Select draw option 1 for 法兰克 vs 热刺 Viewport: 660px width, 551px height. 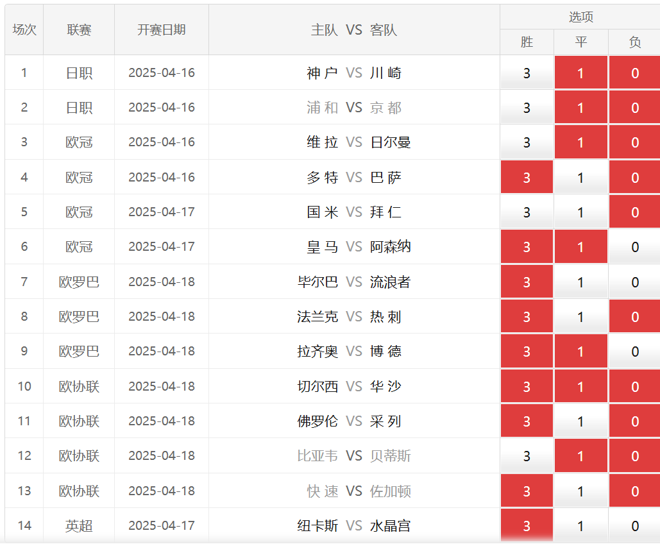coord(581,316)
